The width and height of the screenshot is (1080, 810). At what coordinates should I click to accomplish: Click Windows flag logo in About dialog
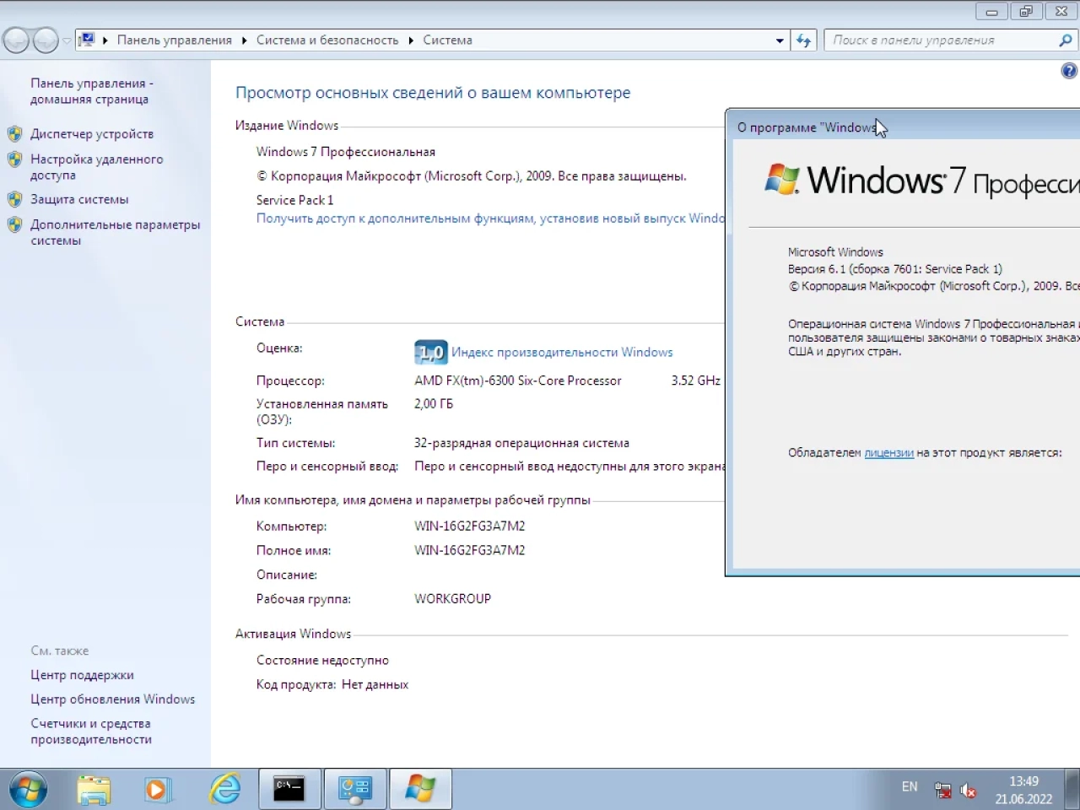(x=781, y=180)
